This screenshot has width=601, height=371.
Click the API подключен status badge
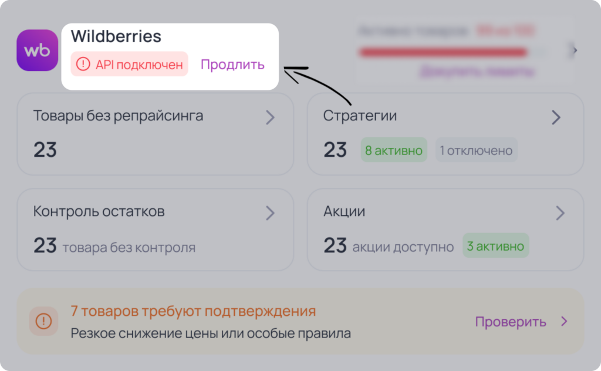[130, 64]
